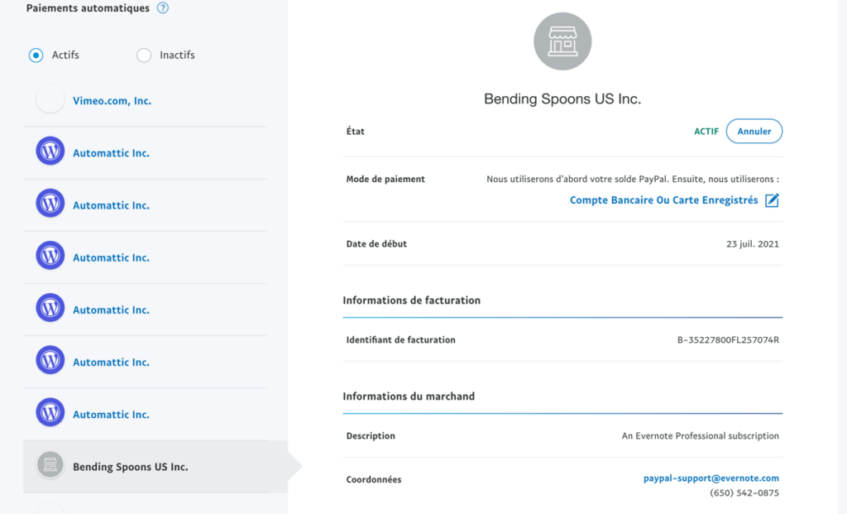Select the third Automattic Inc. list entry
The image size is (847, 514).
click(112, 257)
